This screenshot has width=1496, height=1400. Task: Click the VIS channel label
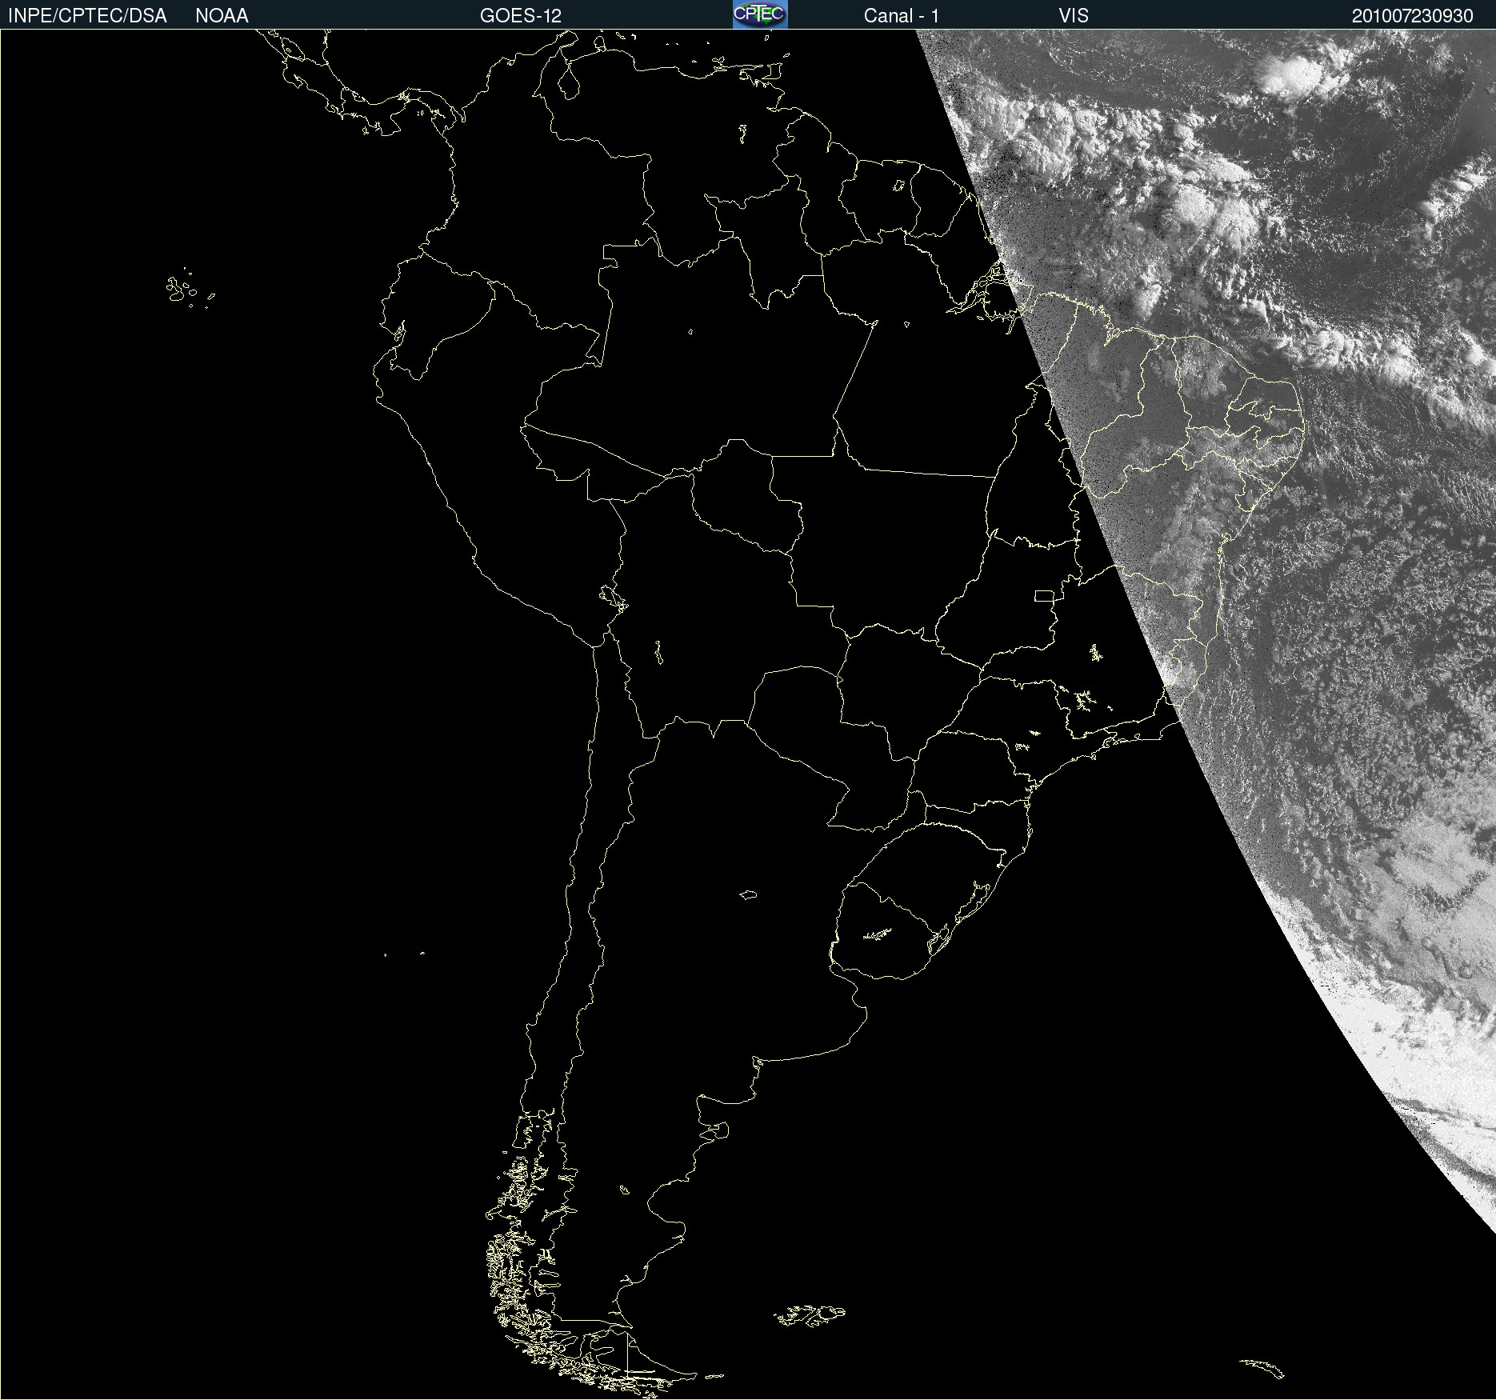[1074, 16]
